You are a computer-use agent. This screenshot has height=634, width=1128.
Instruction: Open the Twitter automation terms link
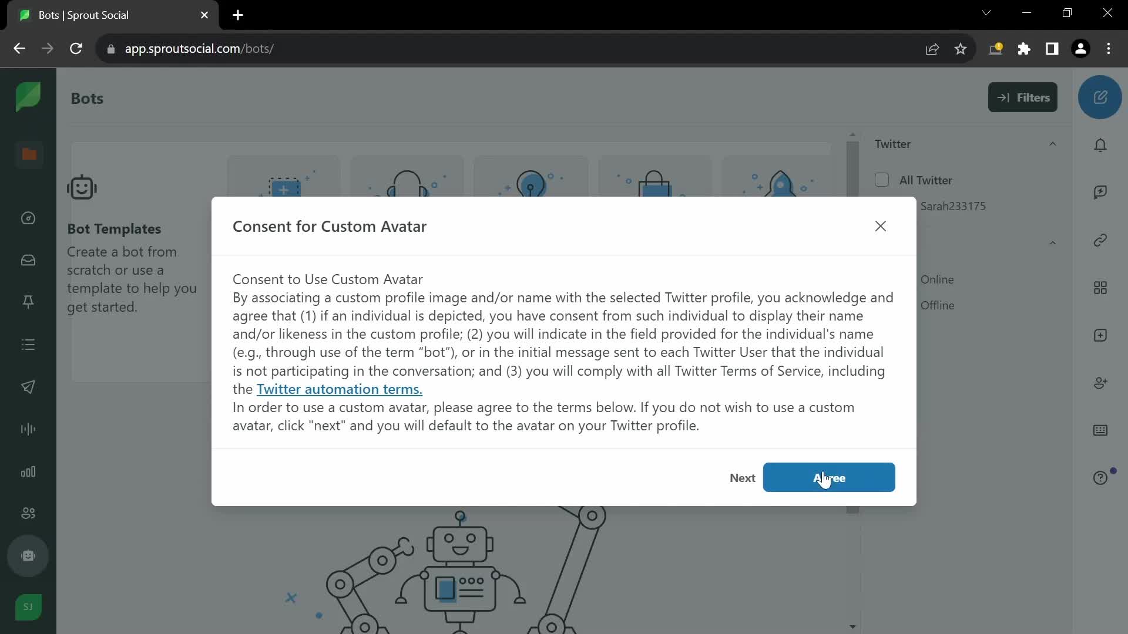click(x=339, y=389)
